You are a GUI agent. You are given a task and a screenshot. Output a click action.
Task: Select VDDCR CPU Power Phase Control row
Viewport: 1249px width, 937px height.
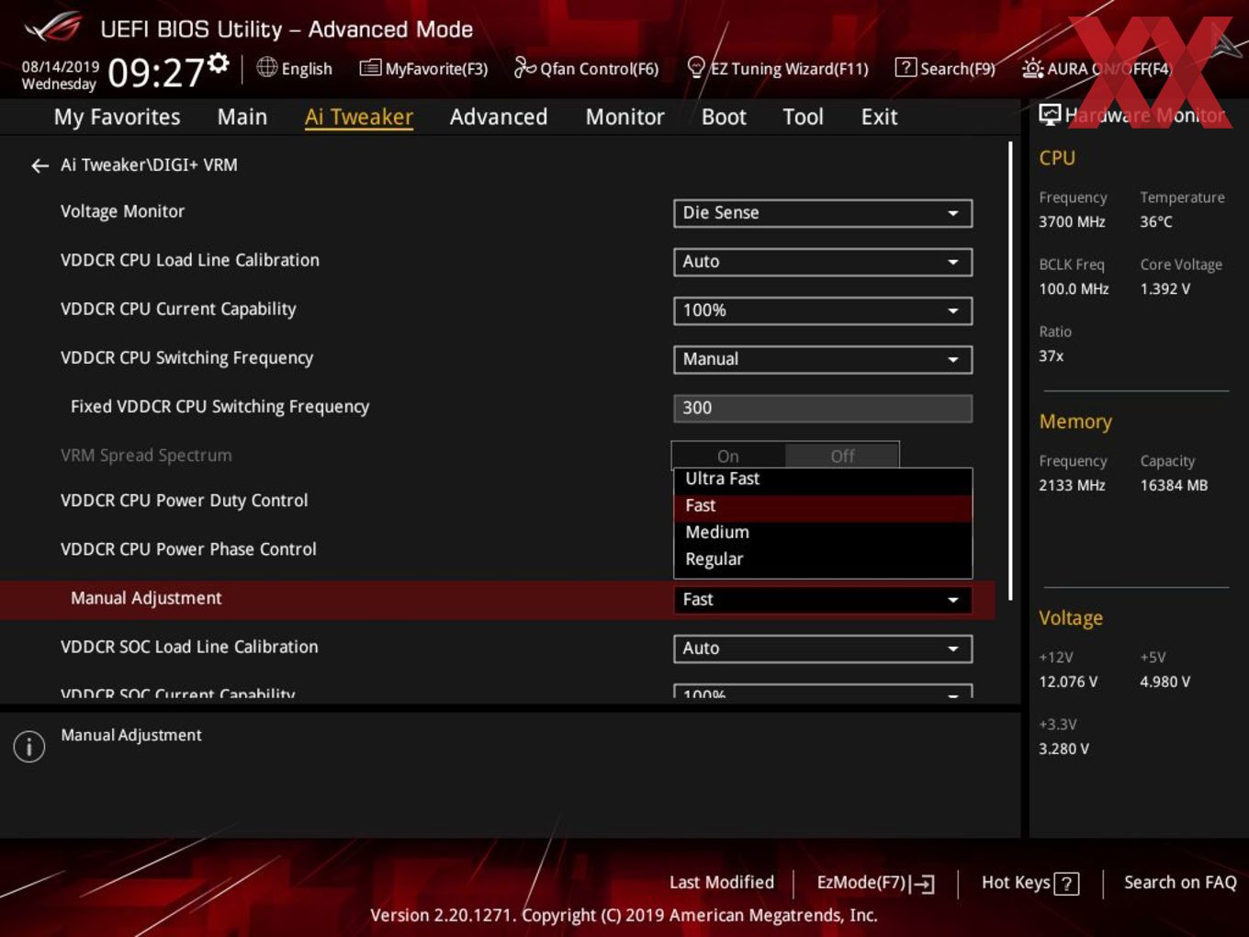coord(188,549)
